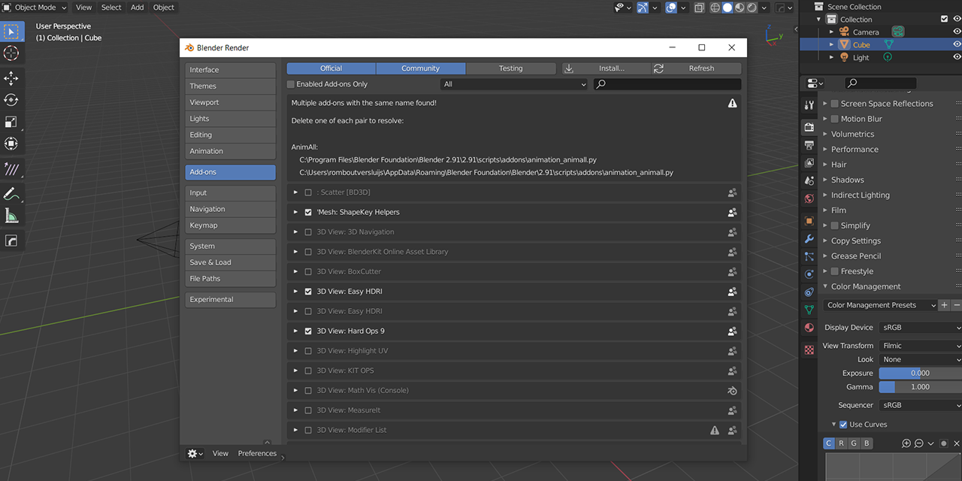Open the Modifier properties wrench tab
Viewport: 962px width, 481px height.
tap(808, 239)
